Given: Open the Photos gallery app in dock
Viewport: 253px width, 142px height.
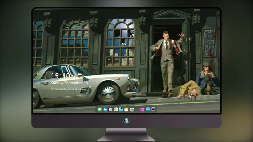Looking at the screenshot, I should (x=132, y=109).
